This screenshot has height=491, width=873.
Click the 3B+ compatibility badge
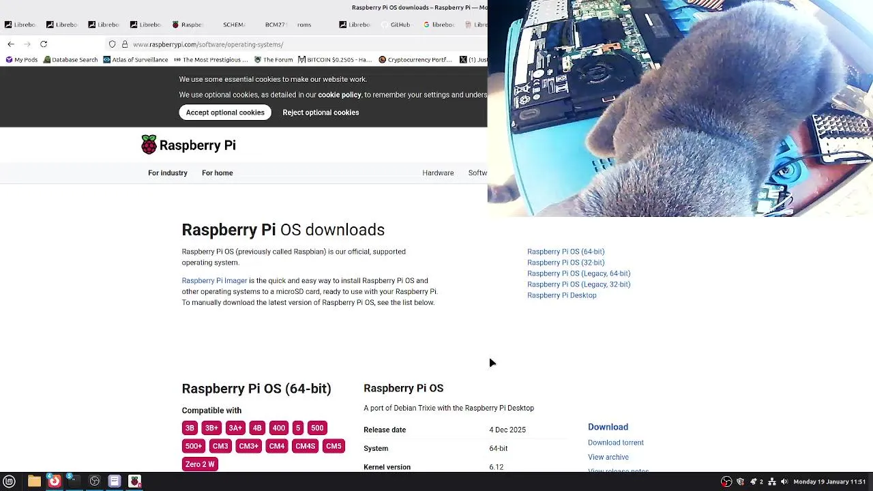(211, 428)
